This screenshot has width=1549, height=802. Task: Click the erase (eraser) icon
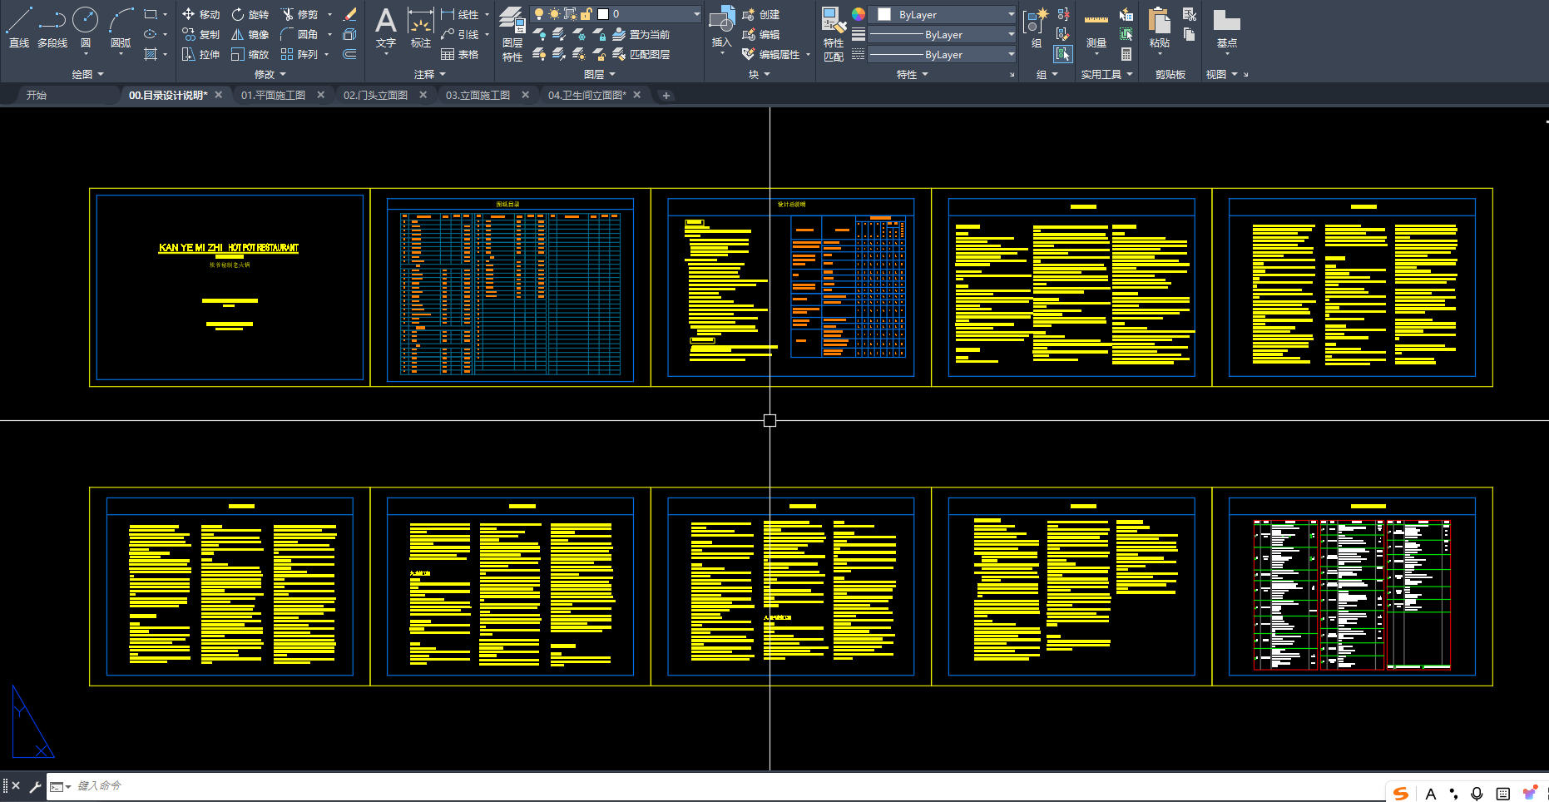[350, 14]
